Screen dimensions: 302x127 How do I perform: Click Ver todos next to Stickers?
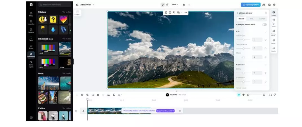(66, 12)
